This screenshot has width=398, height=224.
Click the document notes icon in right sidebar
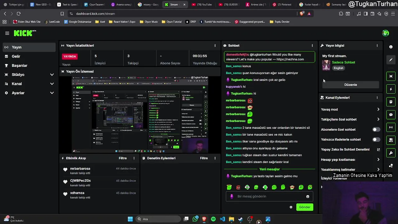point(391,102)
